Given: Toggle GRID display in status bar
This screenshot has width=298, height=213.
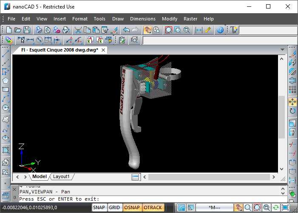Looking at the screenshot, I should 114,207.
